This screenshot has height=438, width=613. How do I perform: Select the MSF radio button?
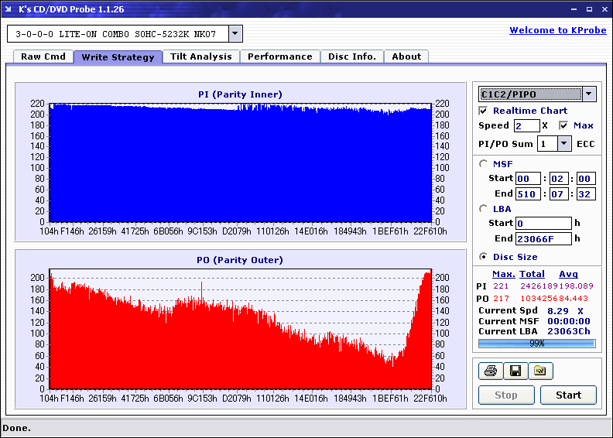point(484,163)
